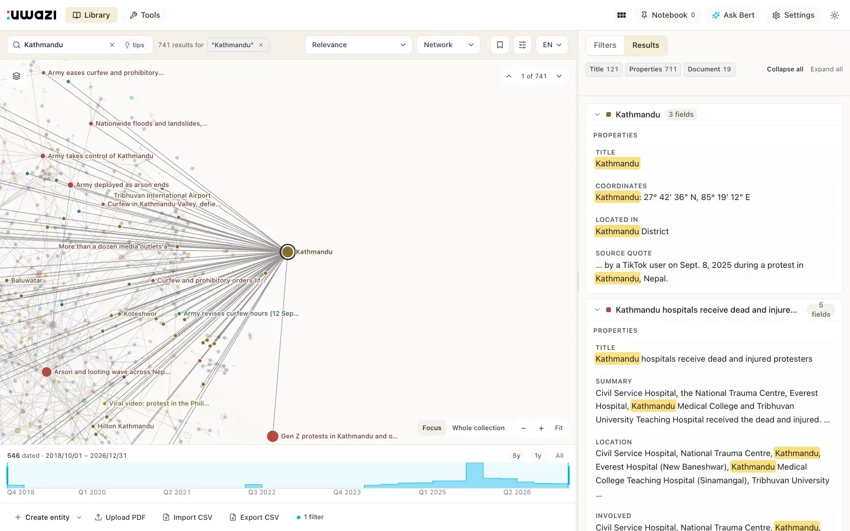Screen dimensions: 850x531
Task: Select the 1y timeline range
Action: point(538,455)
